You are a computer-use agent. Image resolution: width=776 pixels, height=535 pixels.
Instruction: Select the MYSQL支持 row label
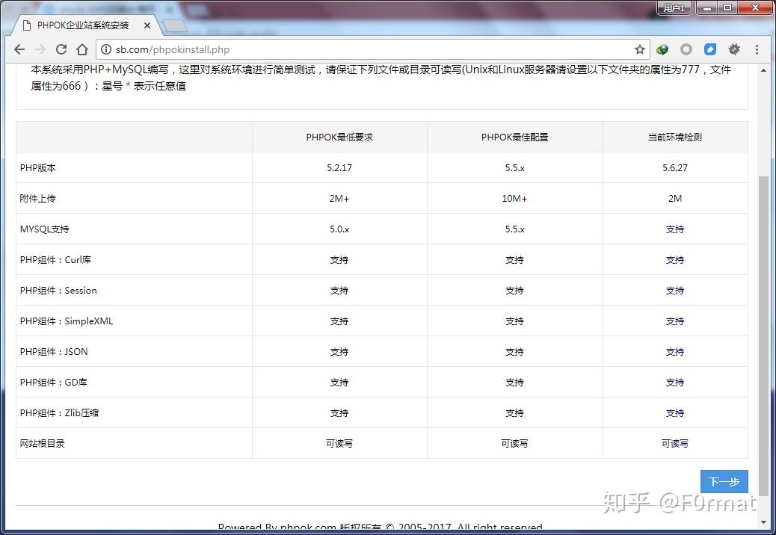[x=45, y=229]
